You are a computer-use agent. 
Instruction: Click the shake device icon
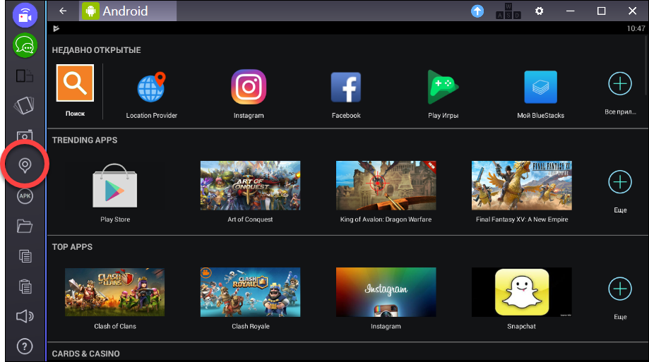coord(24,106)
